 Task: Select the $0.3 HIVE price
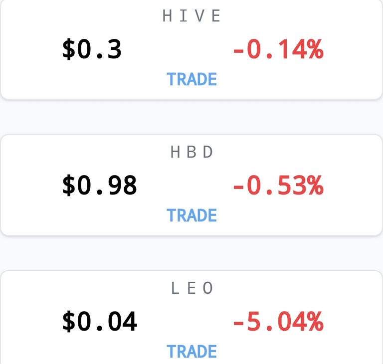click(92, 49)
